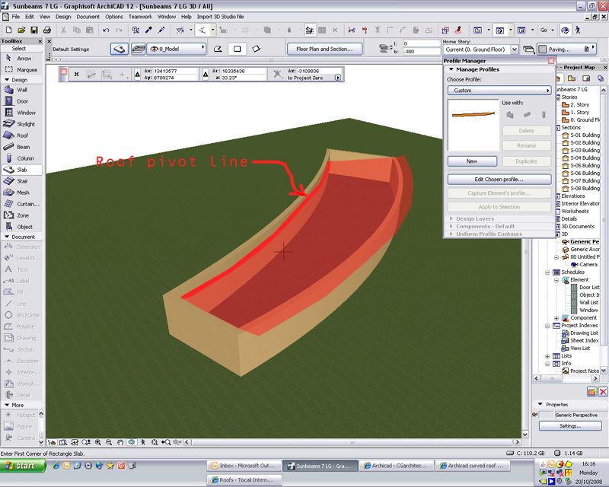
Task: Open the Document menu
Action: tap(88, 17)
